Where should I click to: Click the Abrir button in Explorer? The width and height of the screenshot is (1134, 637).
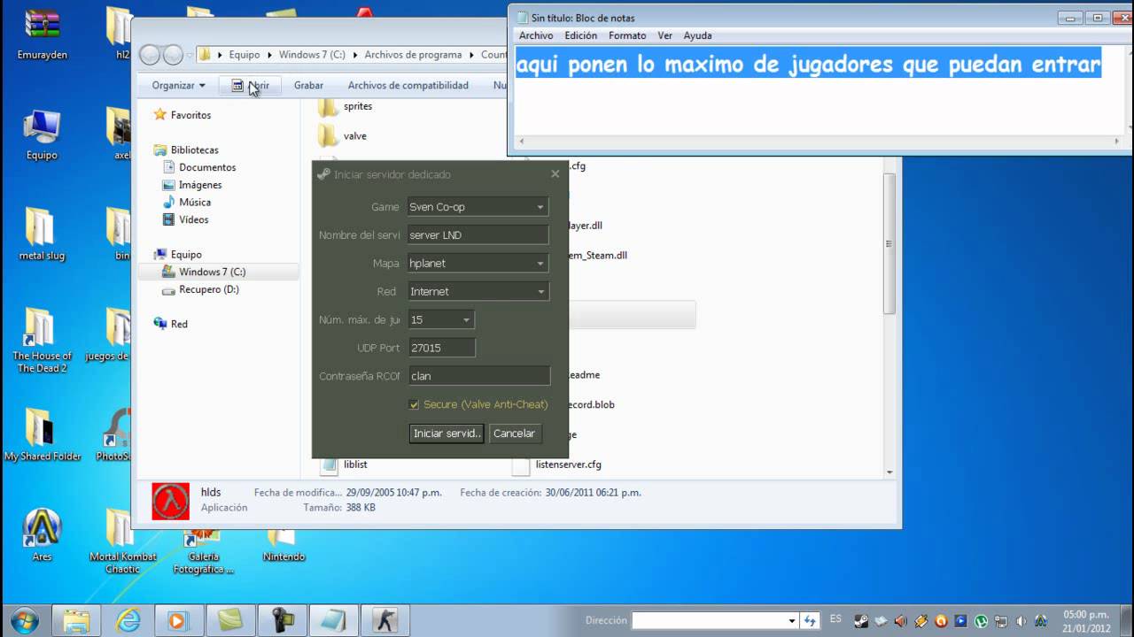(250, 86)
